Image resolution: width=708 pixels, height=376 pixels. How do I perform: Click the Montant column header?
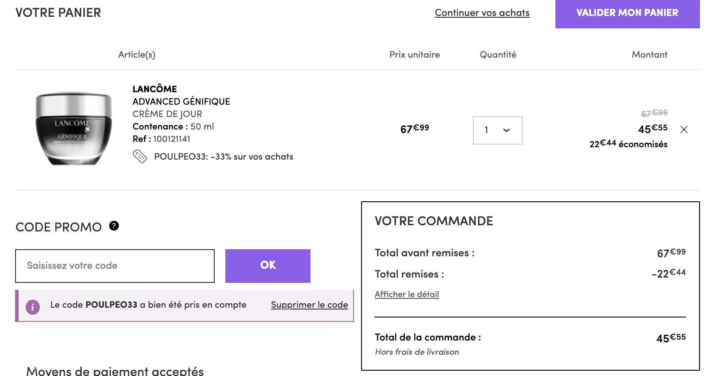(649, 55)
